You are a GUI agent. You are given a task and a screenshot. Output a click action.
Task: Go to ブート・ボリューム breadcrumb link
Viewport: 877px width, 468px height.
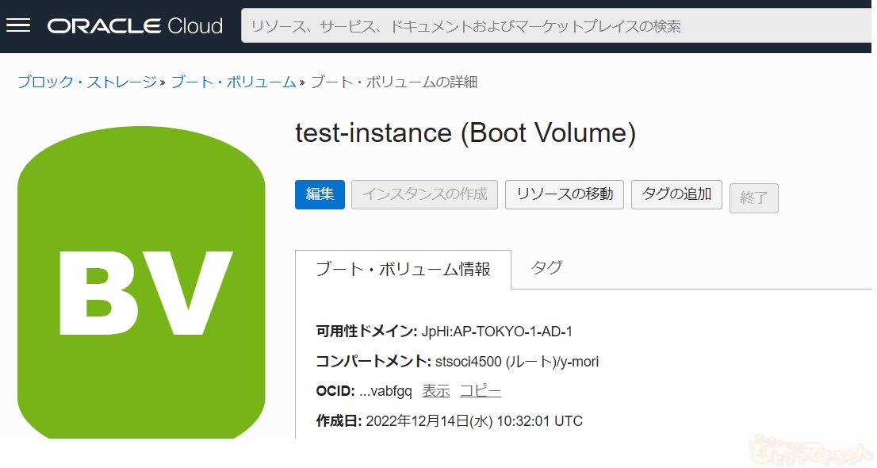point(233,82)
